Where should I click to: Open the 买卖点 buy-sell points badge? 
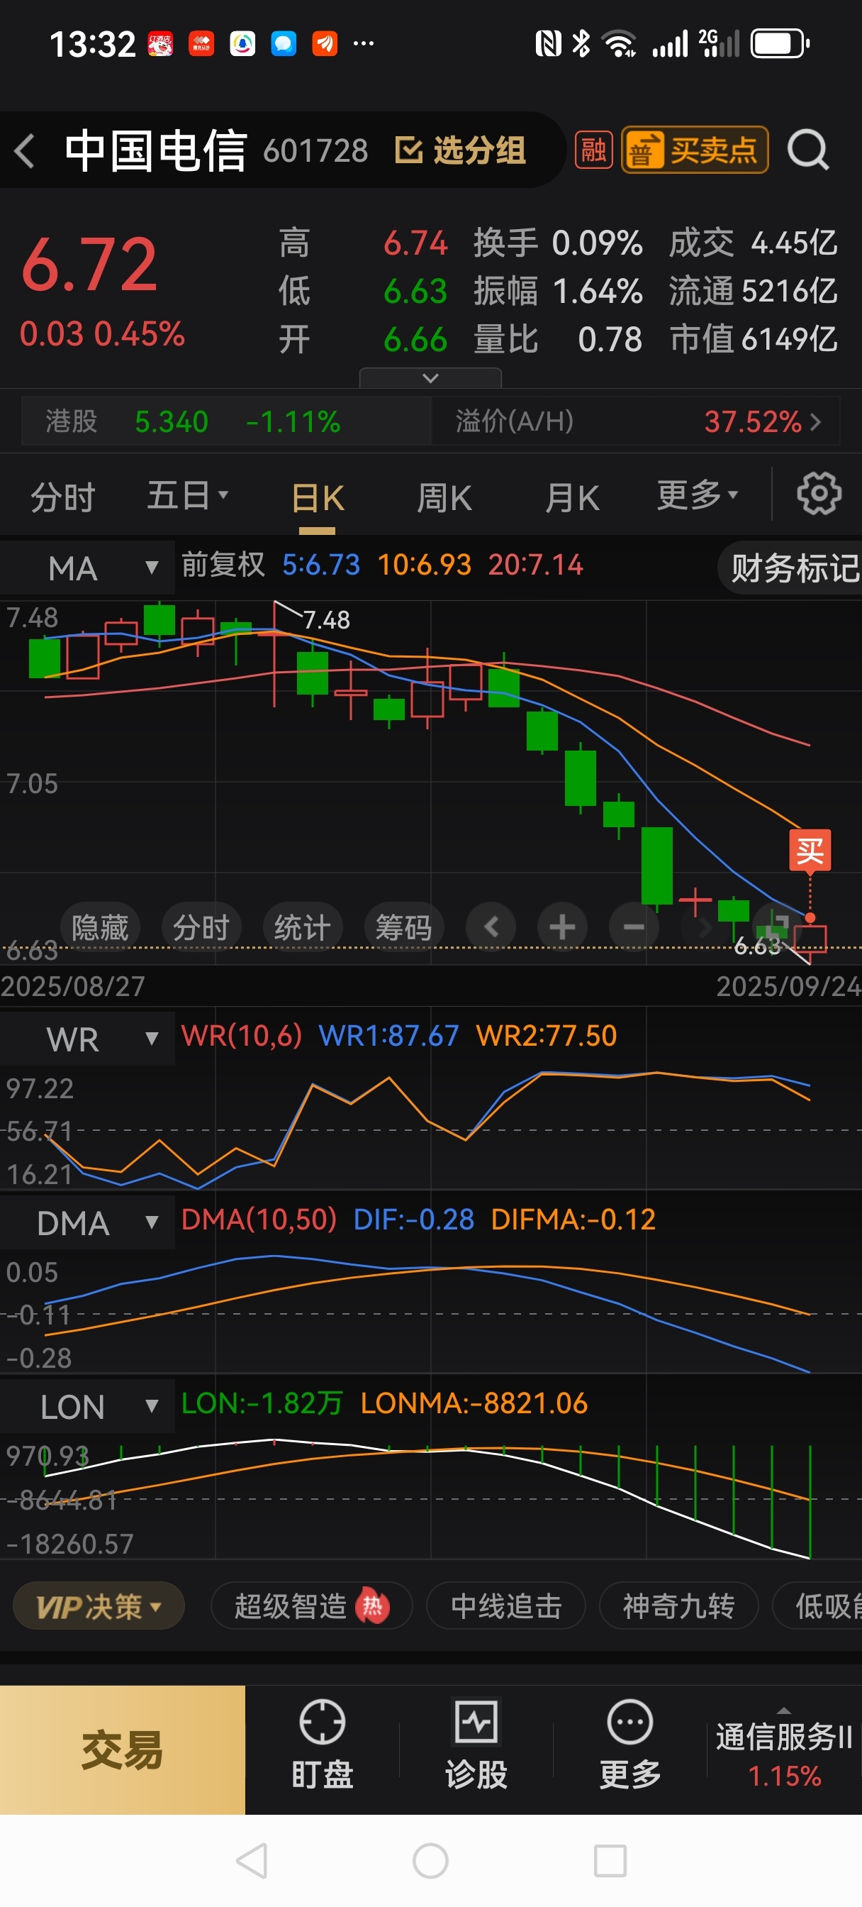(695, 150)
